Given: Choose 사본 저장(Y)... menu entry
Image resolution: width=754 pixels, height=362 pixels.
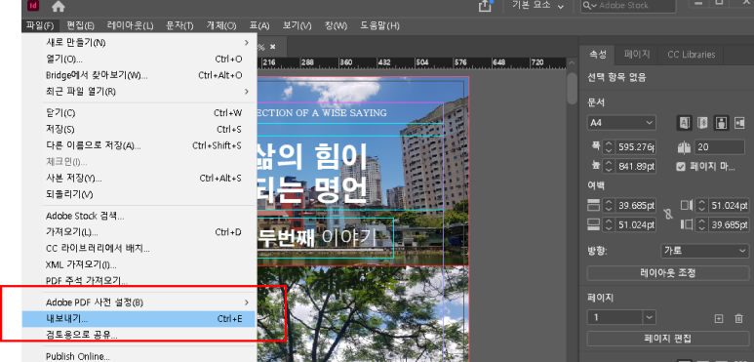Looking at the screenshot, I should [139, 179].
